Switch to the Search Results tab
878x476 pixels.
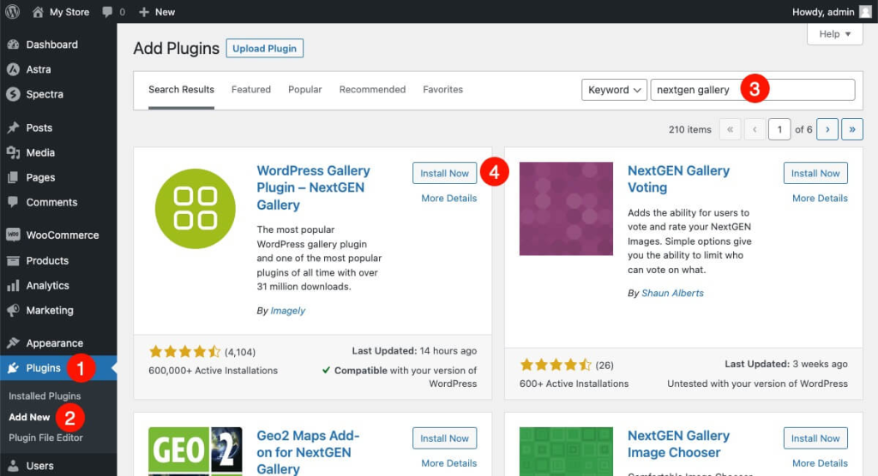point(181,90)
